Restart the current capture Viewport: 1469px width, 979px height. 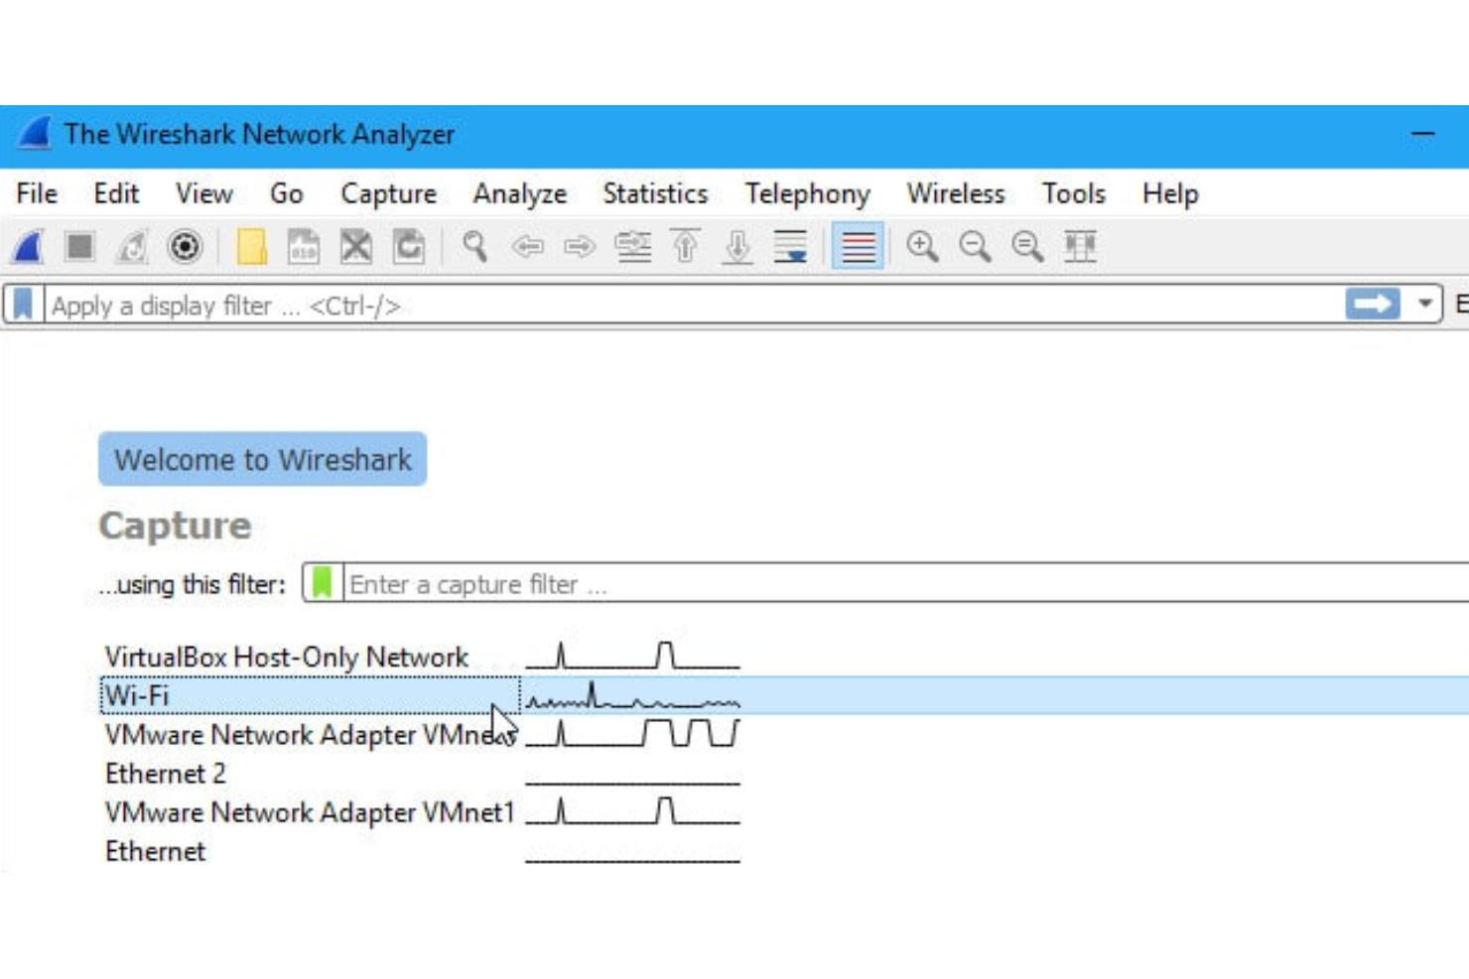[129, 248]
